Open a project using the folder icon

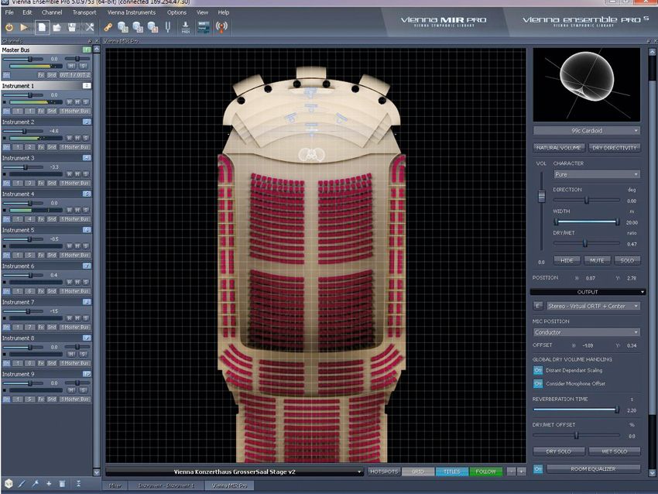click(57, 27)
